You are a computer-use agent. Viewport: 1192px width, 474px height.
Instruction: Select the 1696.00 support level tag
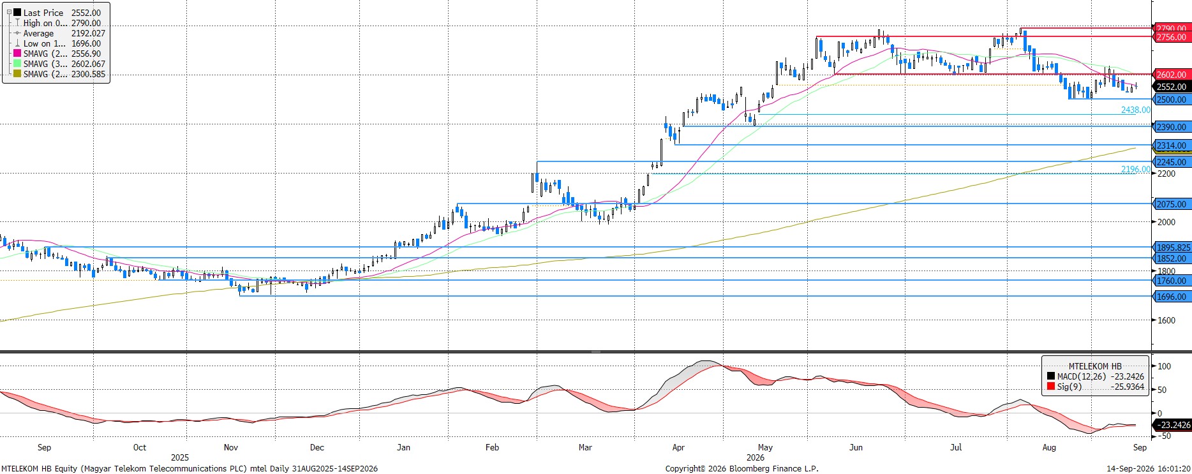click(1171, 297)
